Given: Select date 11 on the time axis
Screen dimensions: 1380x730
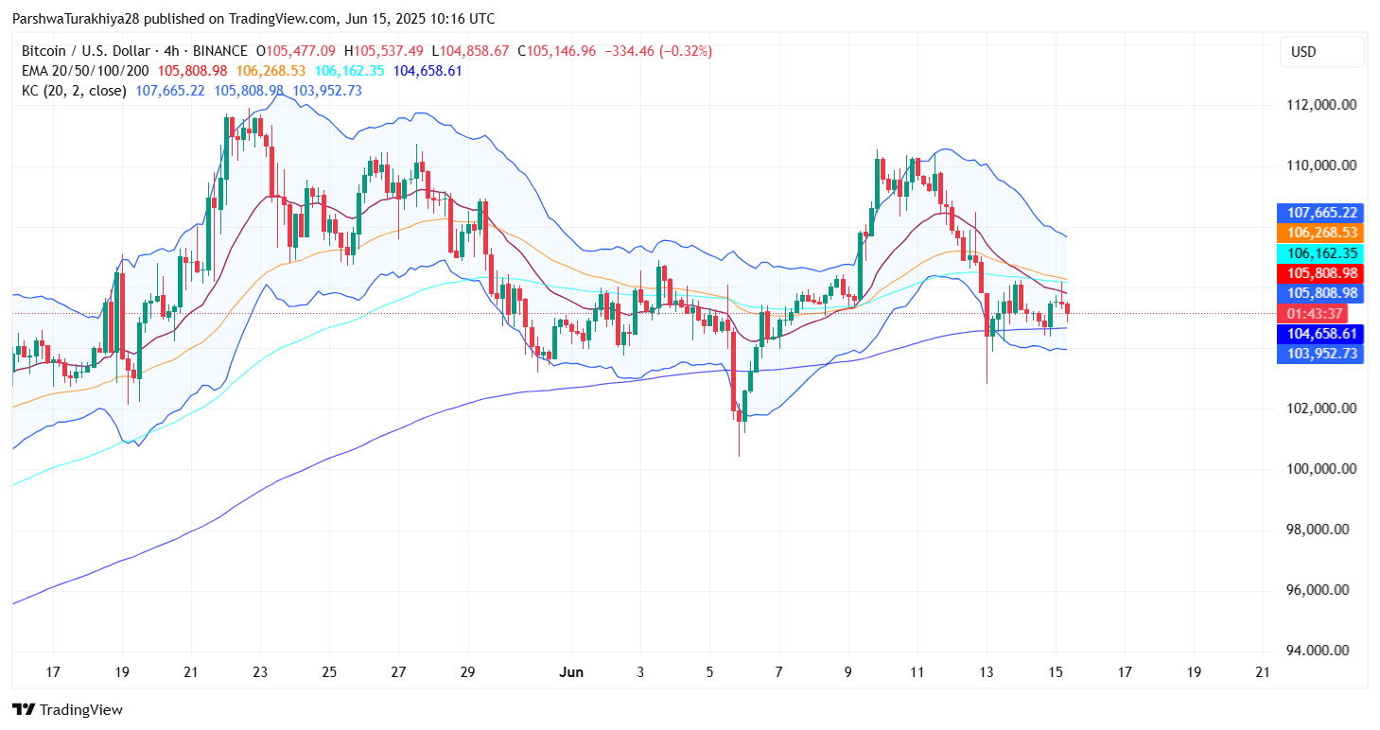Looking at the screenshot, I should pyautogui.click(x=917, y=672).
